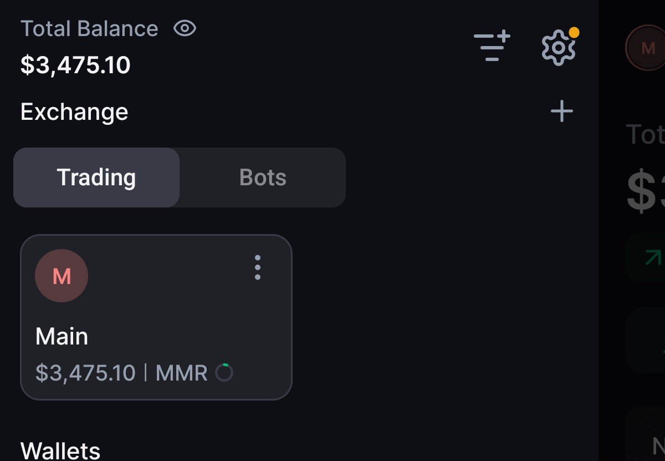Open the Wallets section heading

60,450
